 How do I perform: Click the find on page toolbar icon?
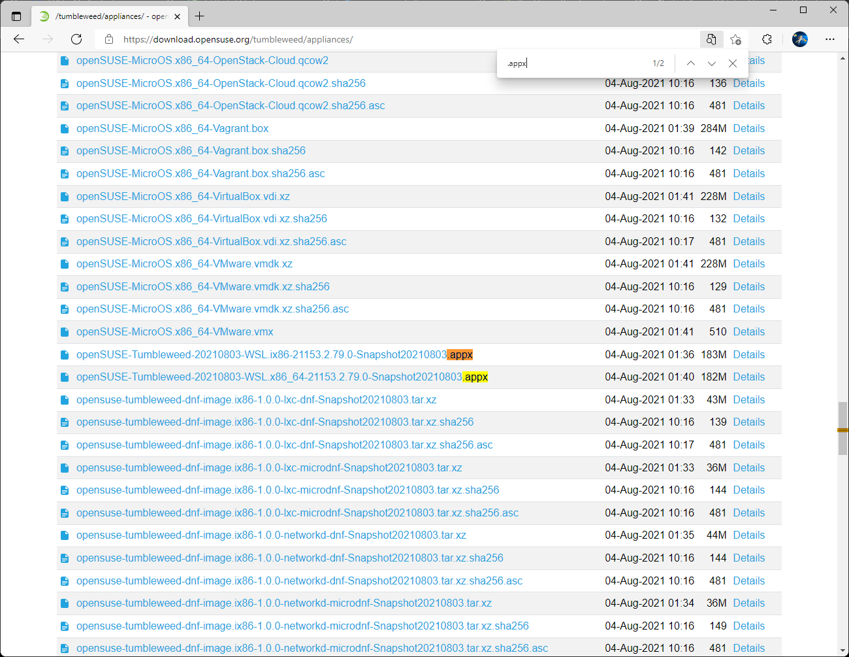point(711,39)
